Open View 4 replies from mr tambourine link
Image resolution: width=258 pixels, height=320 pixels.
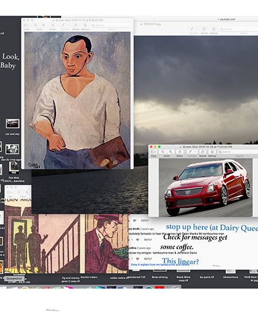coord(160,265)
